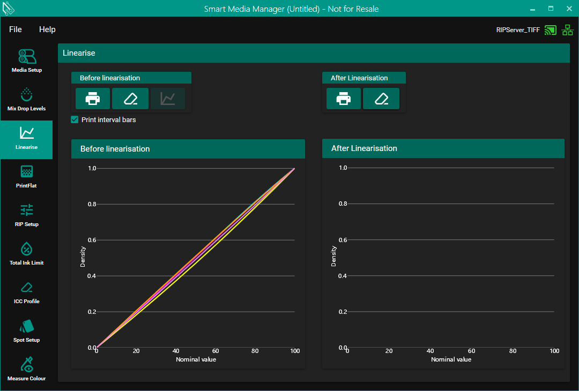The image size is (579, 391).
Task: Uncheck the Print interval bars checkbox
Action: tap(75, 120)
